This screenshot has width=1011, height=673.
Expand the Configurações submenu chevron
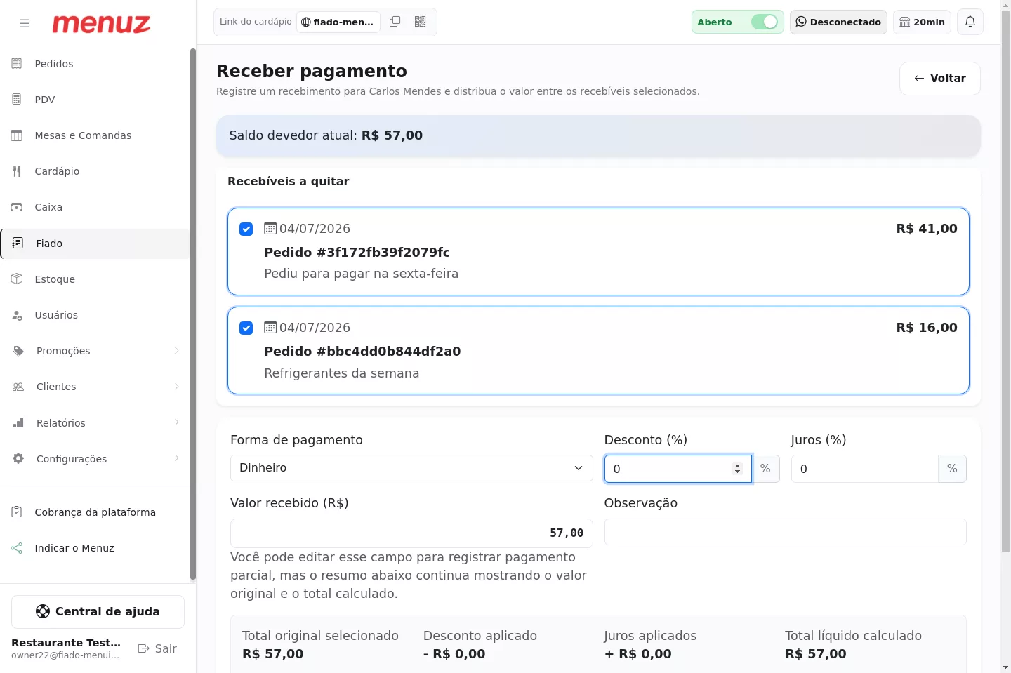(177, 458)
